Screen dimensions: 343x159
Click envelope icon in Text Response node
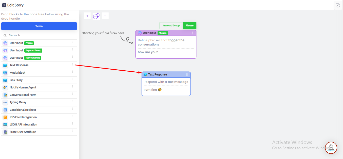pos(145,75)
